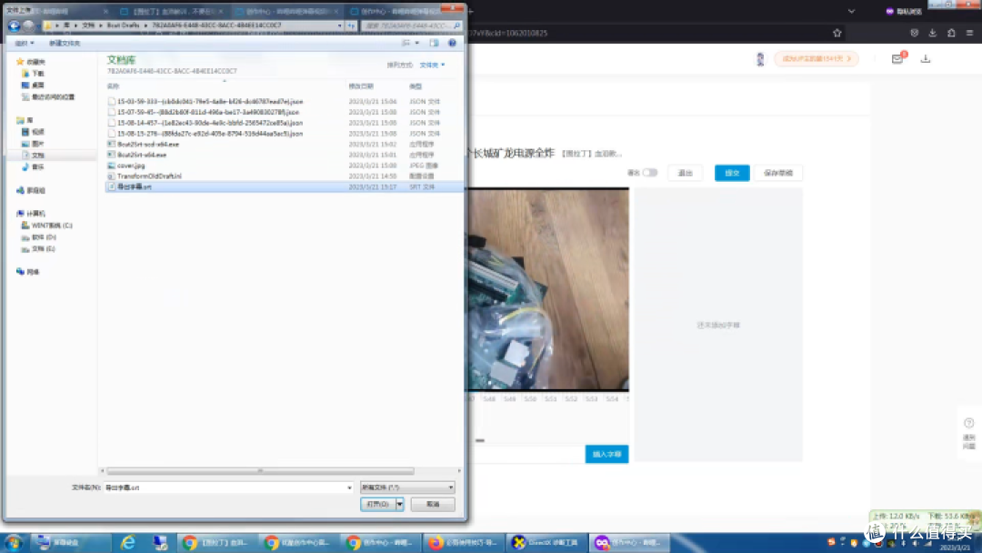Open the 组织 menu in the dialog toolbar
982x553 pixels.
tap(25, 44)
